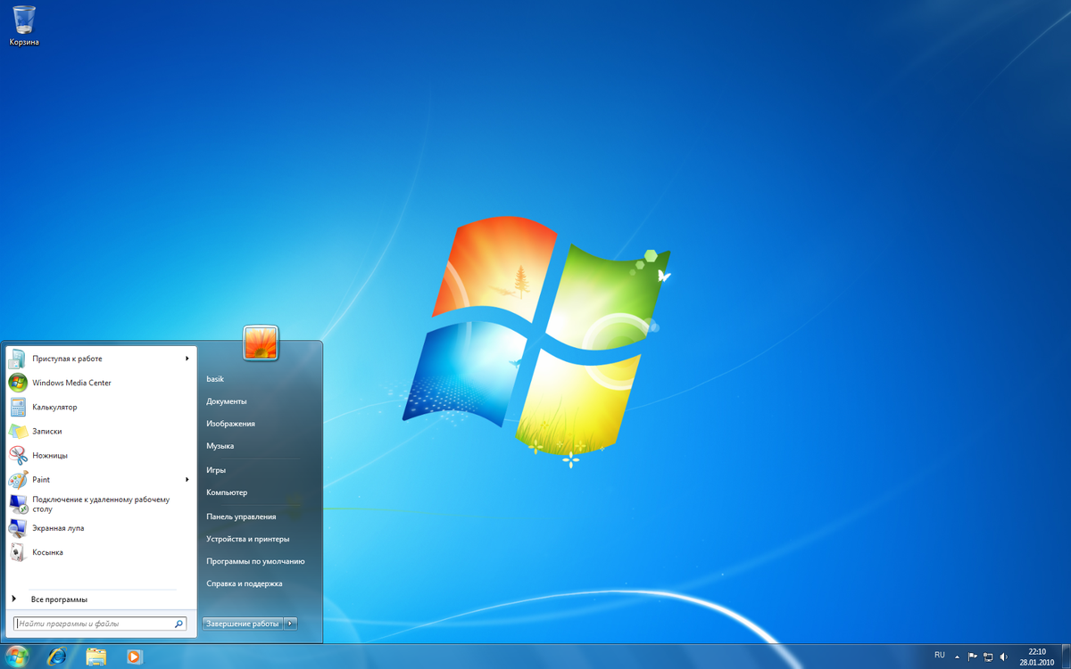
Task: Open the Корзина recycle bin
Action: pos(22,18)
